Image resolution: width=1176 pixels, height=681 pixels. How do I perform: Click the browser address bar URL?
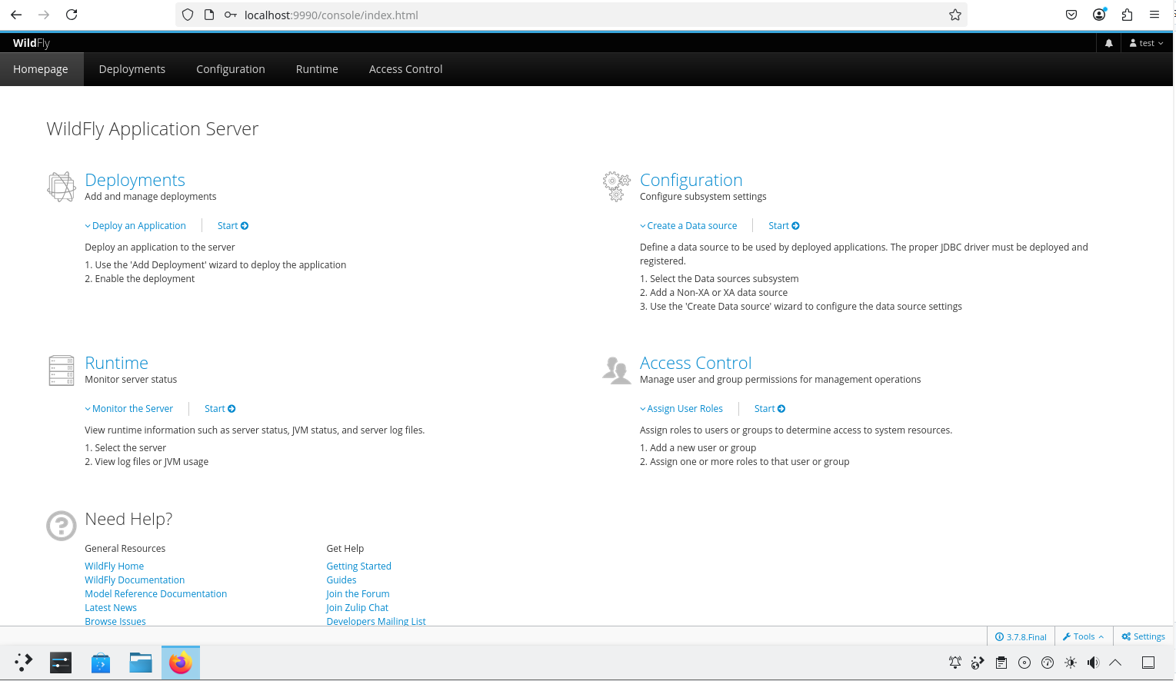[x=331, y=15]
